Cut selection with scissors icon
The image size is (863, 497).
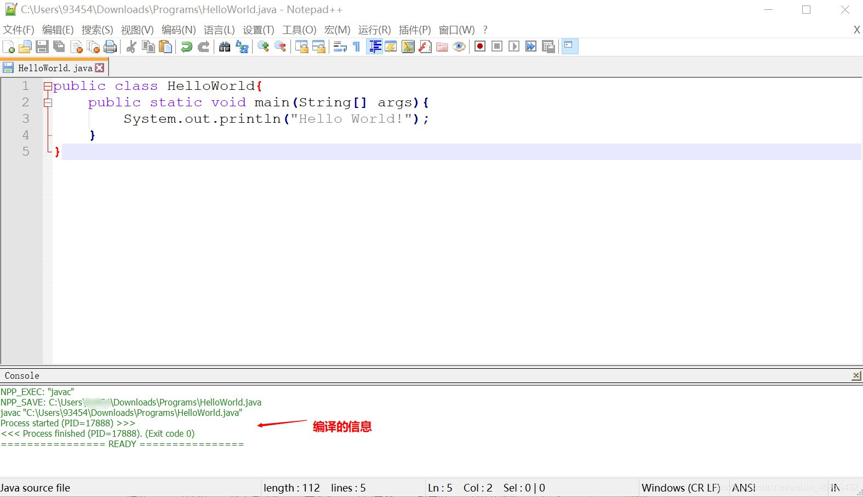[131, 47]
